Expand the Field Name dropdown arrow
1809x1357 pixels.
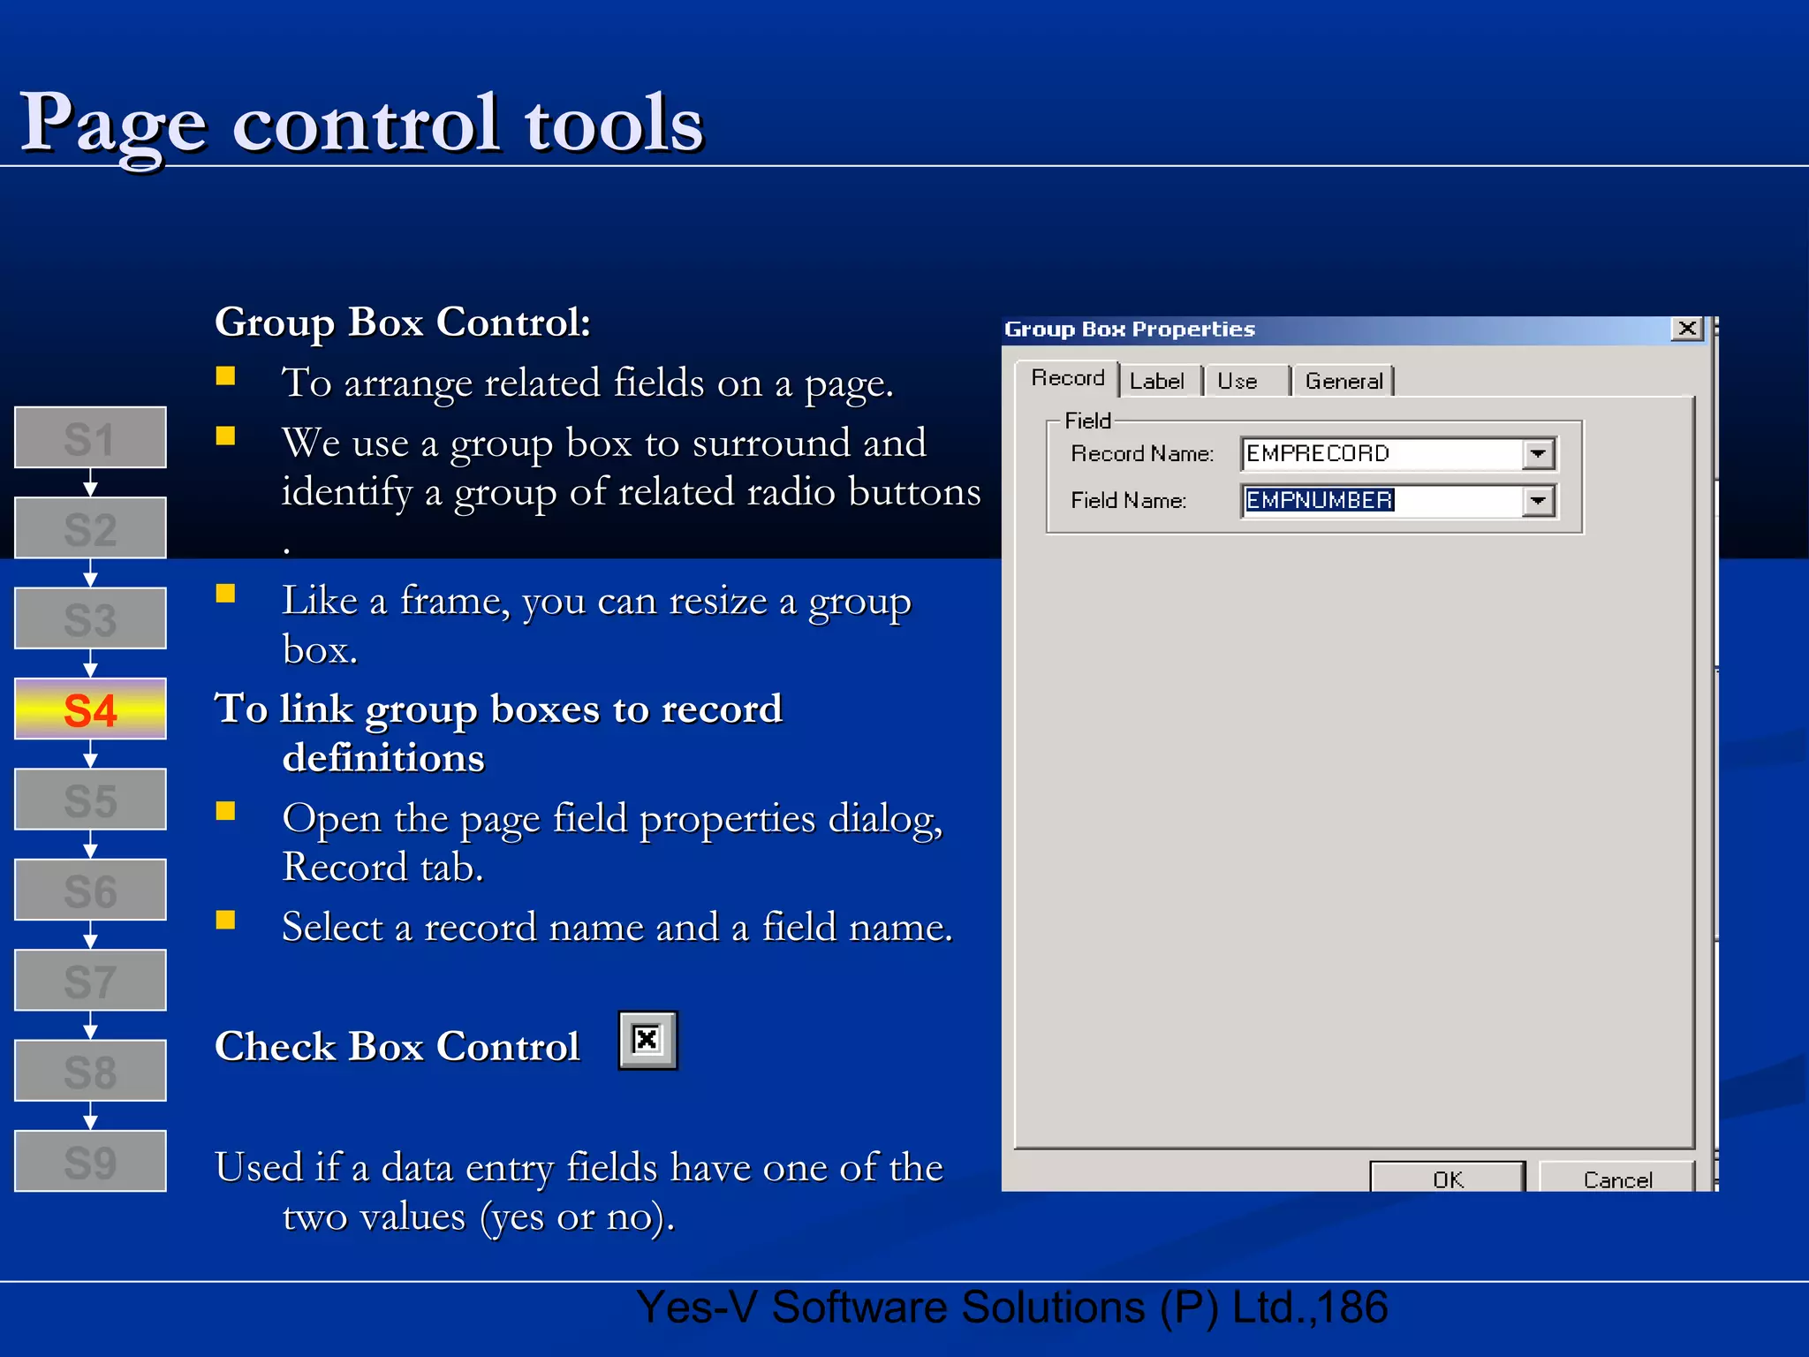point(1538,501)
